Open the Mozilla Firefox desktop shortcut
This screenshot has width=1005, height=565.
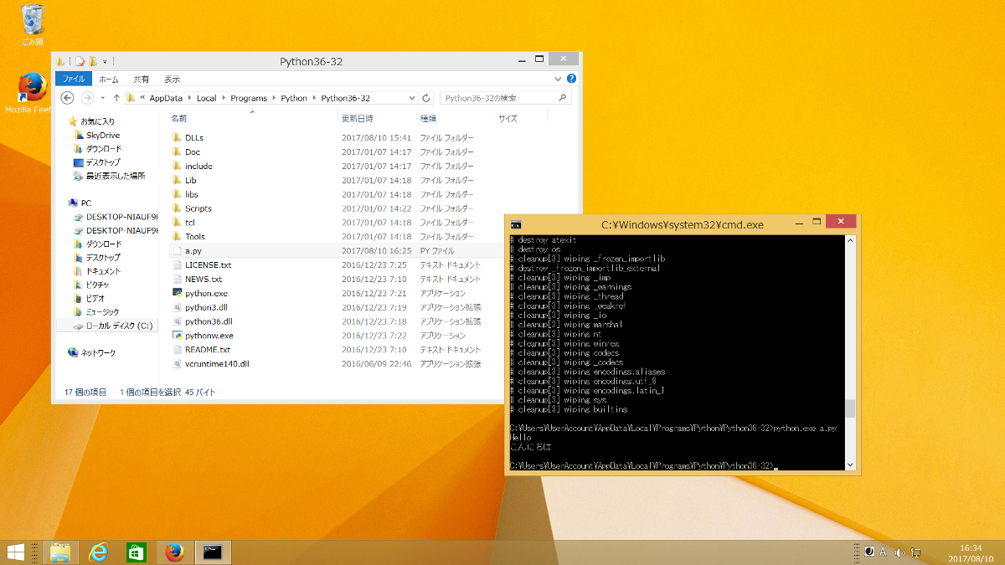[31, 92]
